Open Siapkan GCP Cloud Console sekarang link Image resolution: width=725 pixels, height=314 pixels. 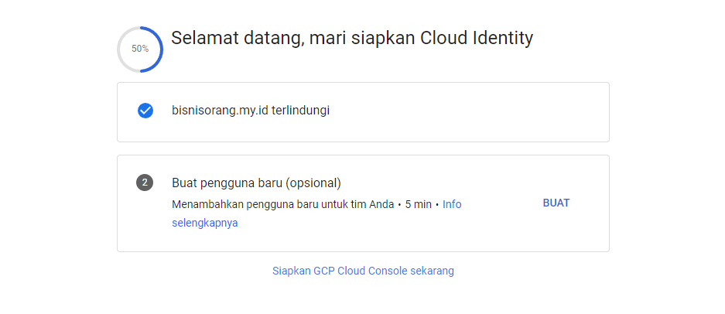pyautogui.click(x=363, y=271)
